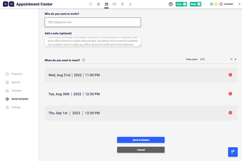Click the Send invitation button
Viewport: 242px width, 161px height.
tap(141, 140)
